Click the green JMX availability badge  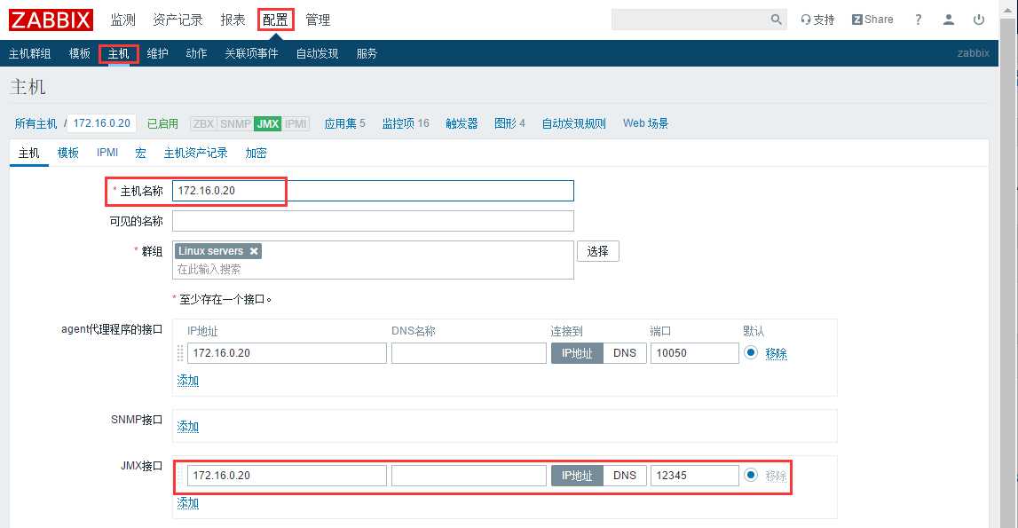tap(267, 123)
